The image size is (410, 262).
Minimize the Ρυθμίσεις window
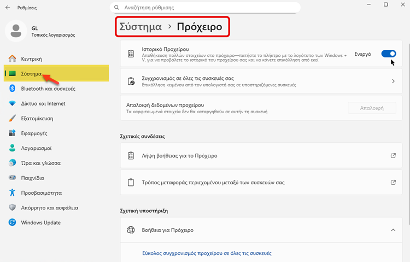point(368,5)
